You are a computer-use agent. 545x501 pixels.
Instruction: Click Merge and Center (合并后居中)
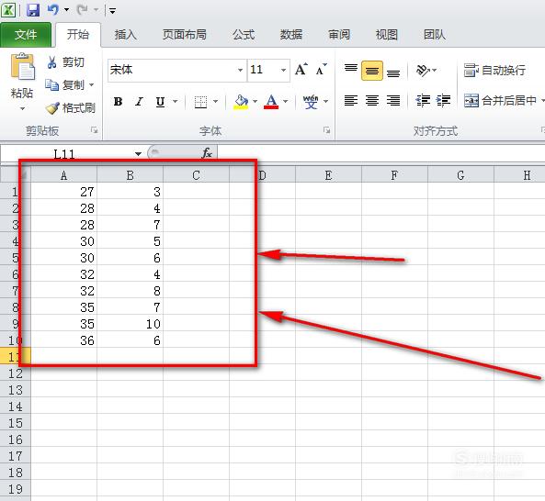tap(501, 101)
